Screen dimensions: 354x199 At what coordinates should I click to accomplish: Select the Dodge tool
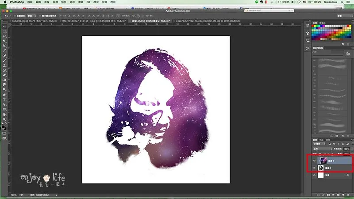pyautogui.click(x=4, y=90)
